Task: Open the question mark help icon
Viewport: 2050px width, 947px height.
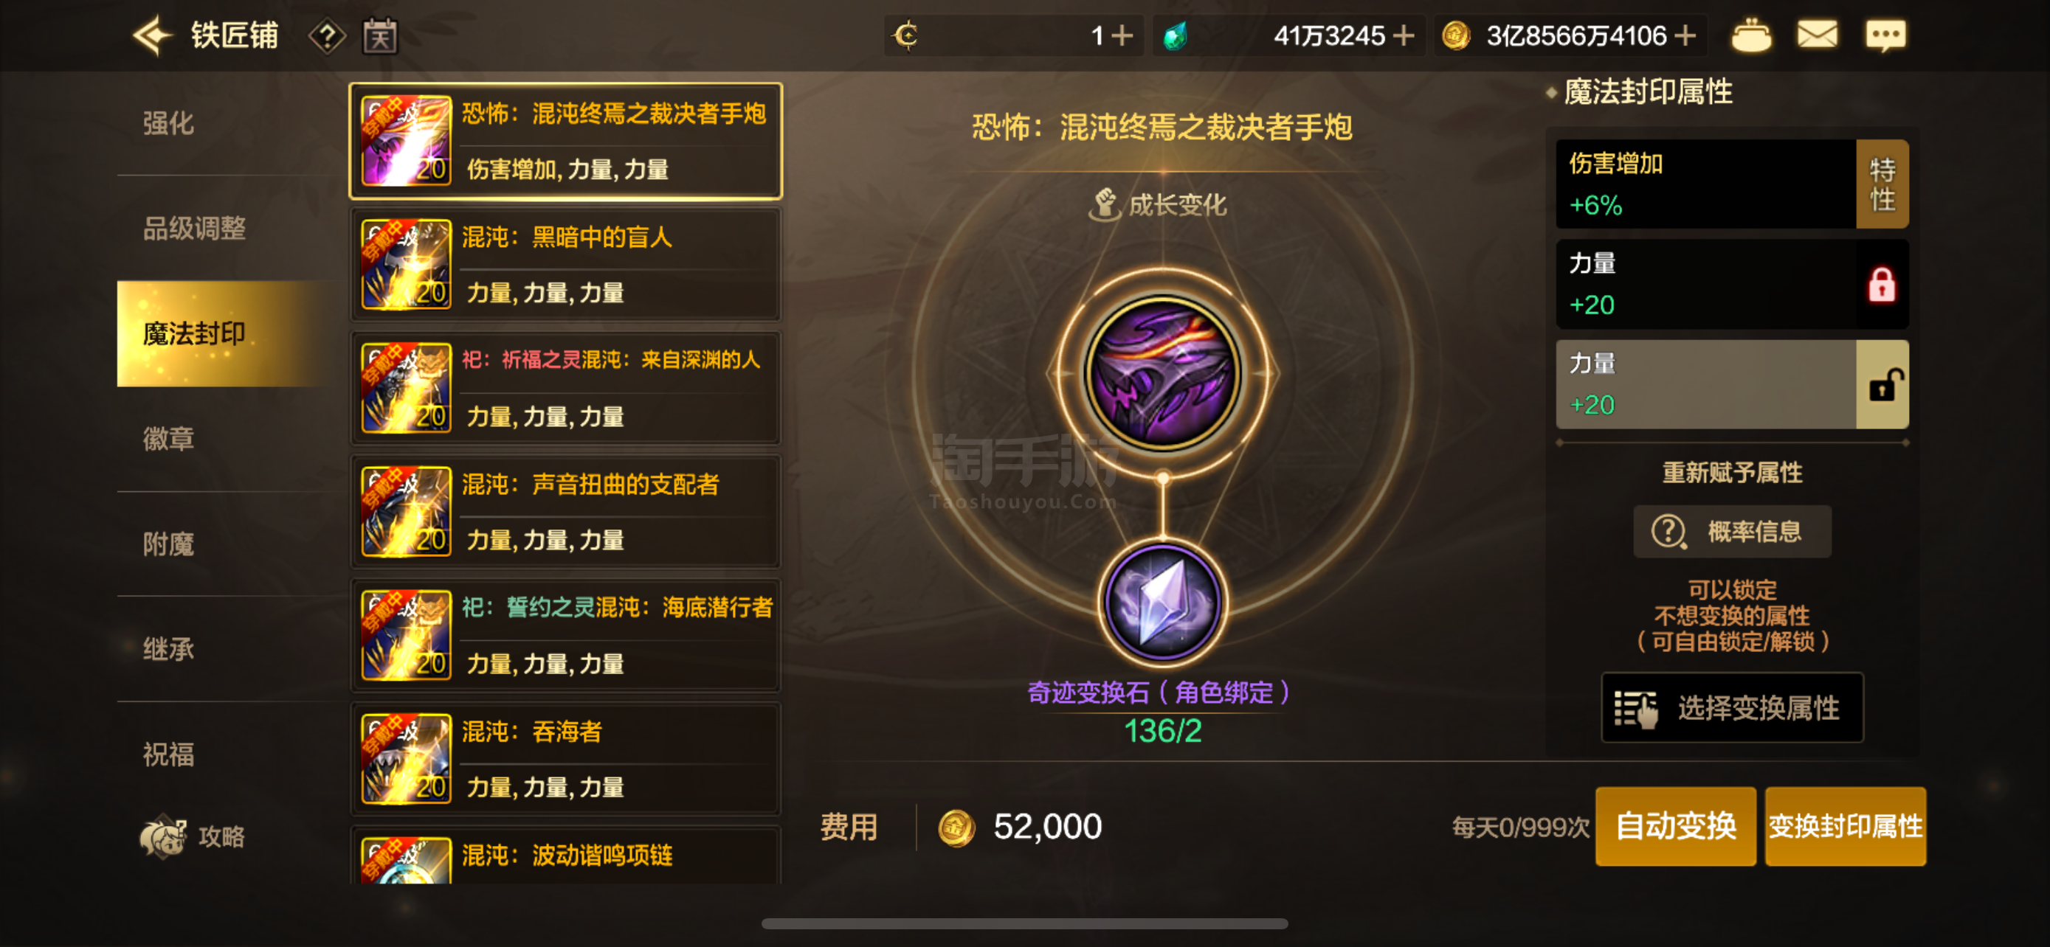Action: (x=327, y=37)
